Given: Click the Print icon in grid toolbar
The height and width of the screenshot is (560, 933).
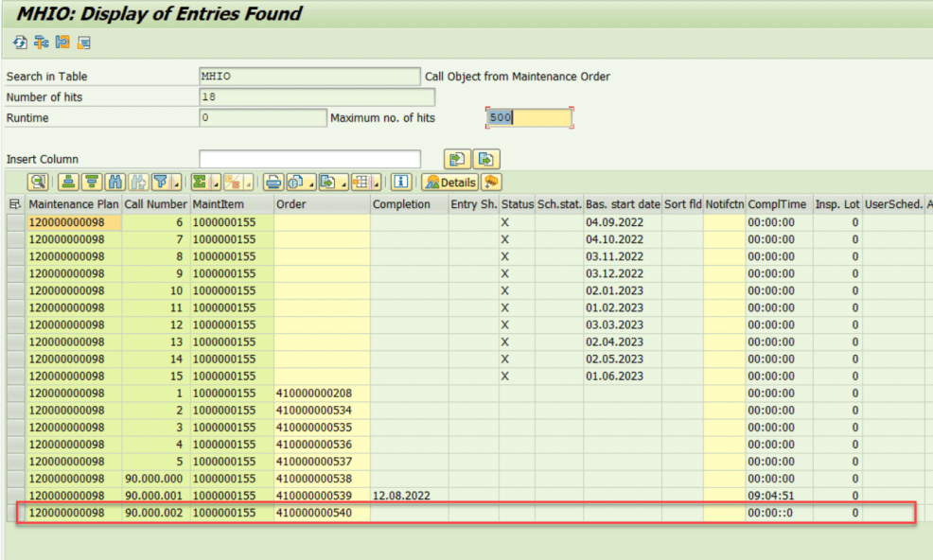Looking at the screenshot, I should (273, 182).
